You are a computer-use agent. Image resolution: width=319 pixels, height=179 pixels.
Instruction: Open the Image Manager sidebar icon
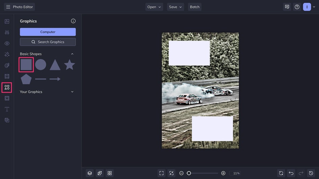click(x=7, y=21)
